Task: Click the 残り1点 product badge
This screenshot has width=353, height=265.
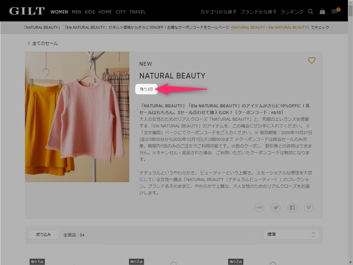Action: coord(37,261)
